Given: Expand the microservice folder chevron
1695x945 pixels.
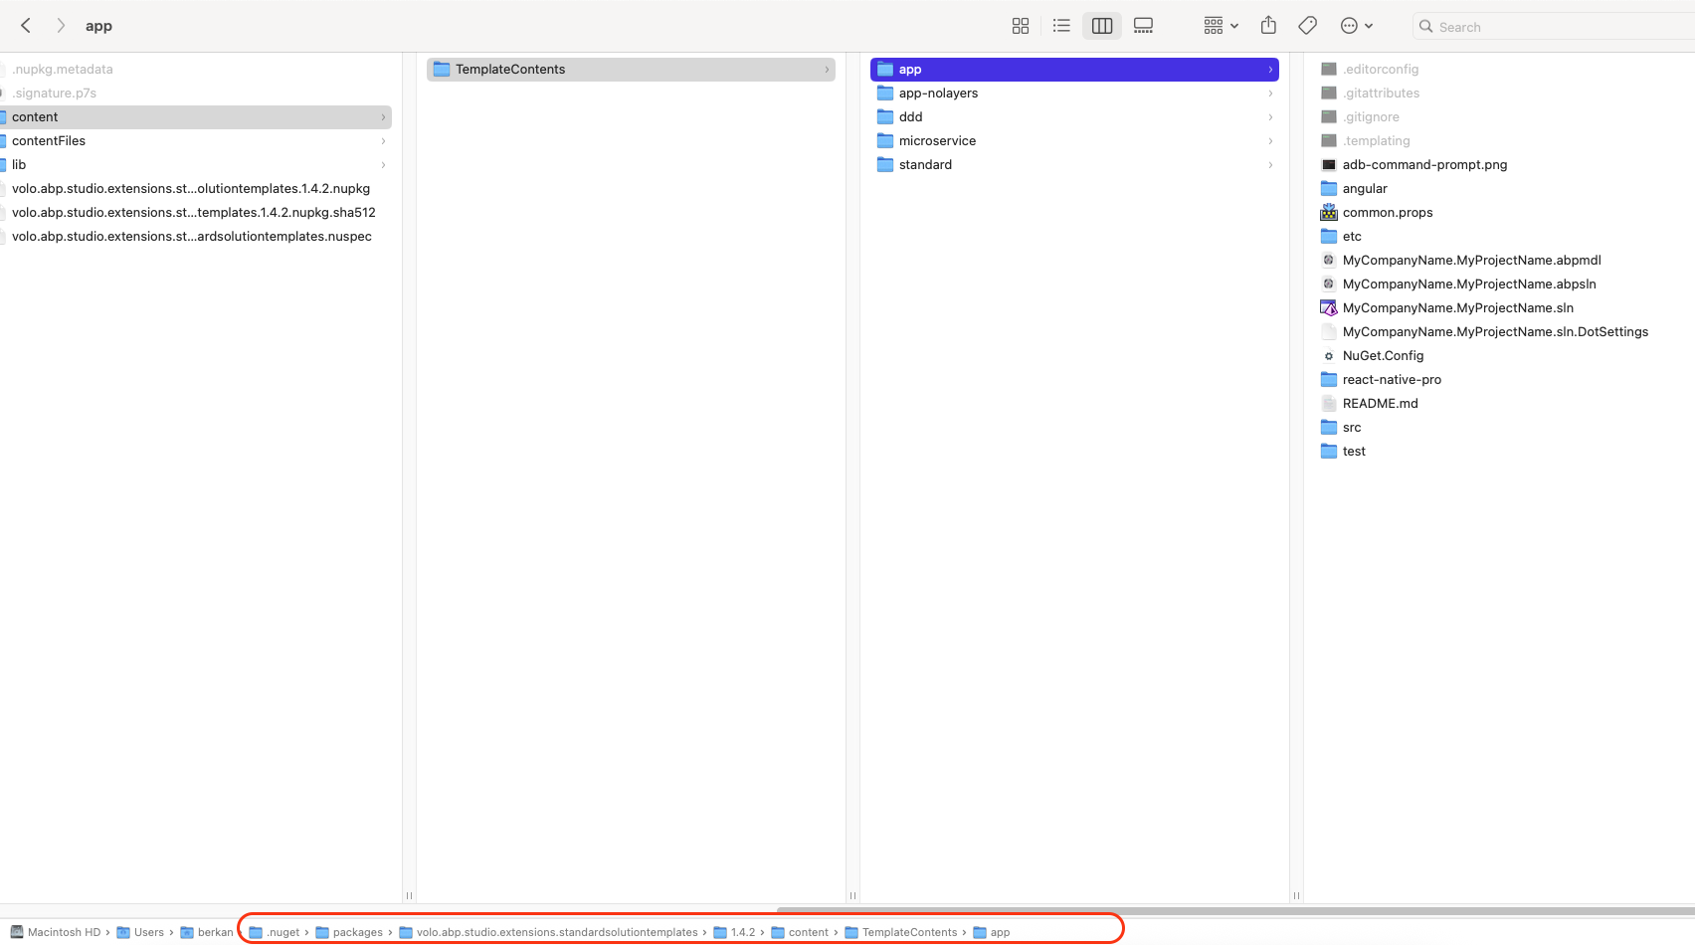Looking at the screenshot, I should click(x=1270, y=141).
